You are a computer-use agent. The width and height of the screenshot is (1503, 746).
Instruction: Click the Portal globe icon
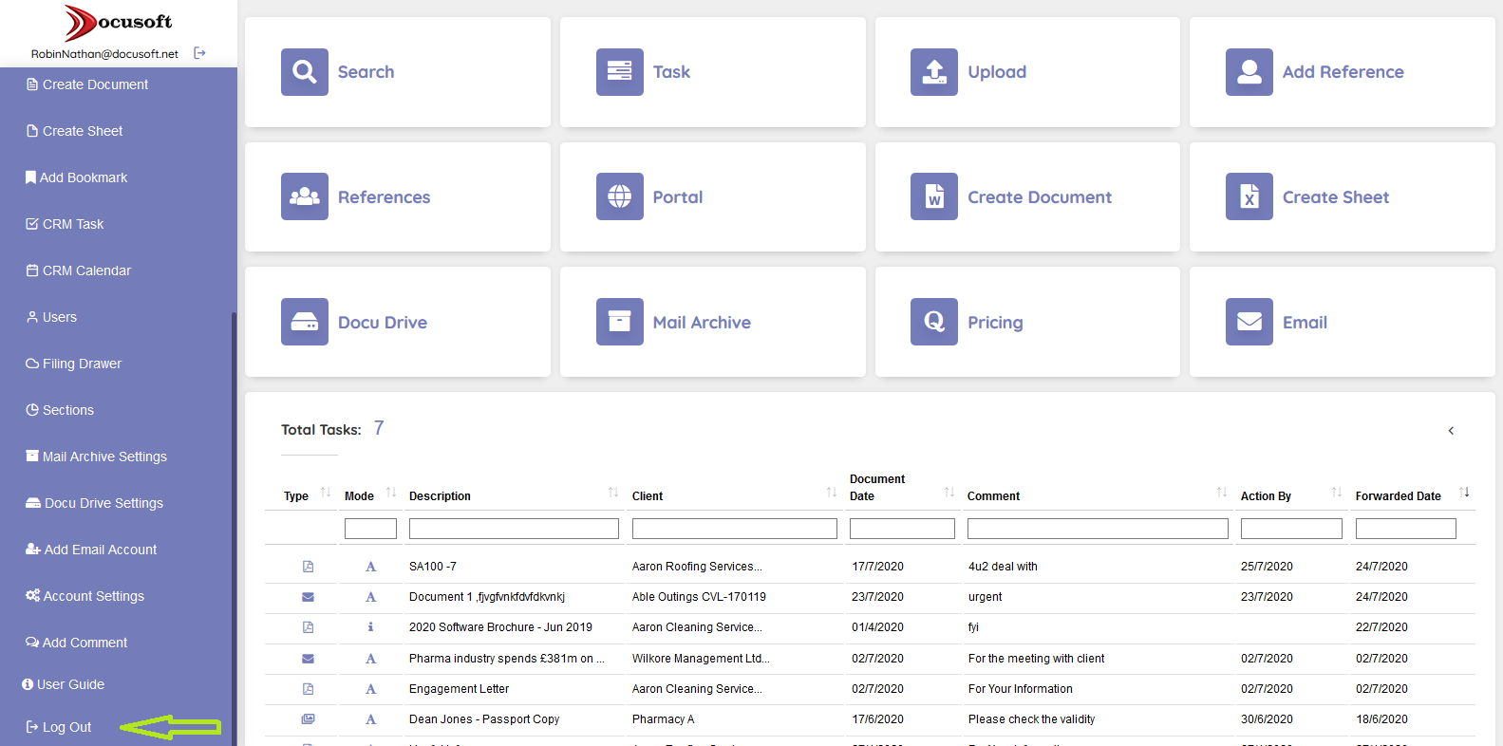tap(620, 196)
